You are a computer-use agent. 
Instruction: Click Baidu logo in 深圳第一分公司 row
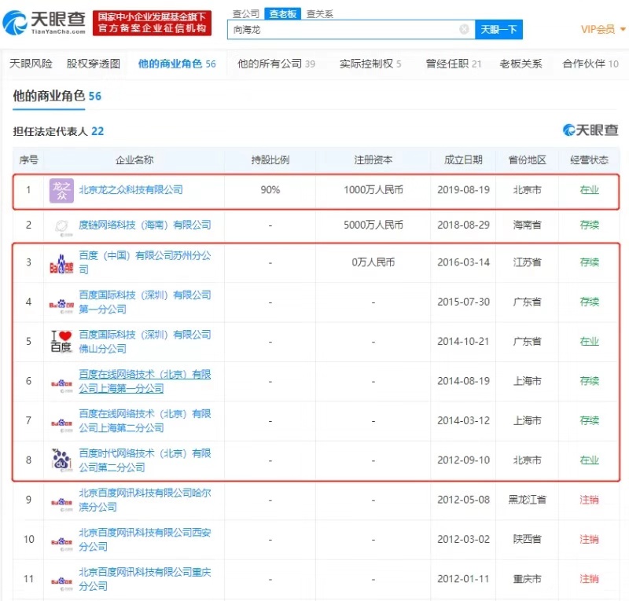point(61,305)
